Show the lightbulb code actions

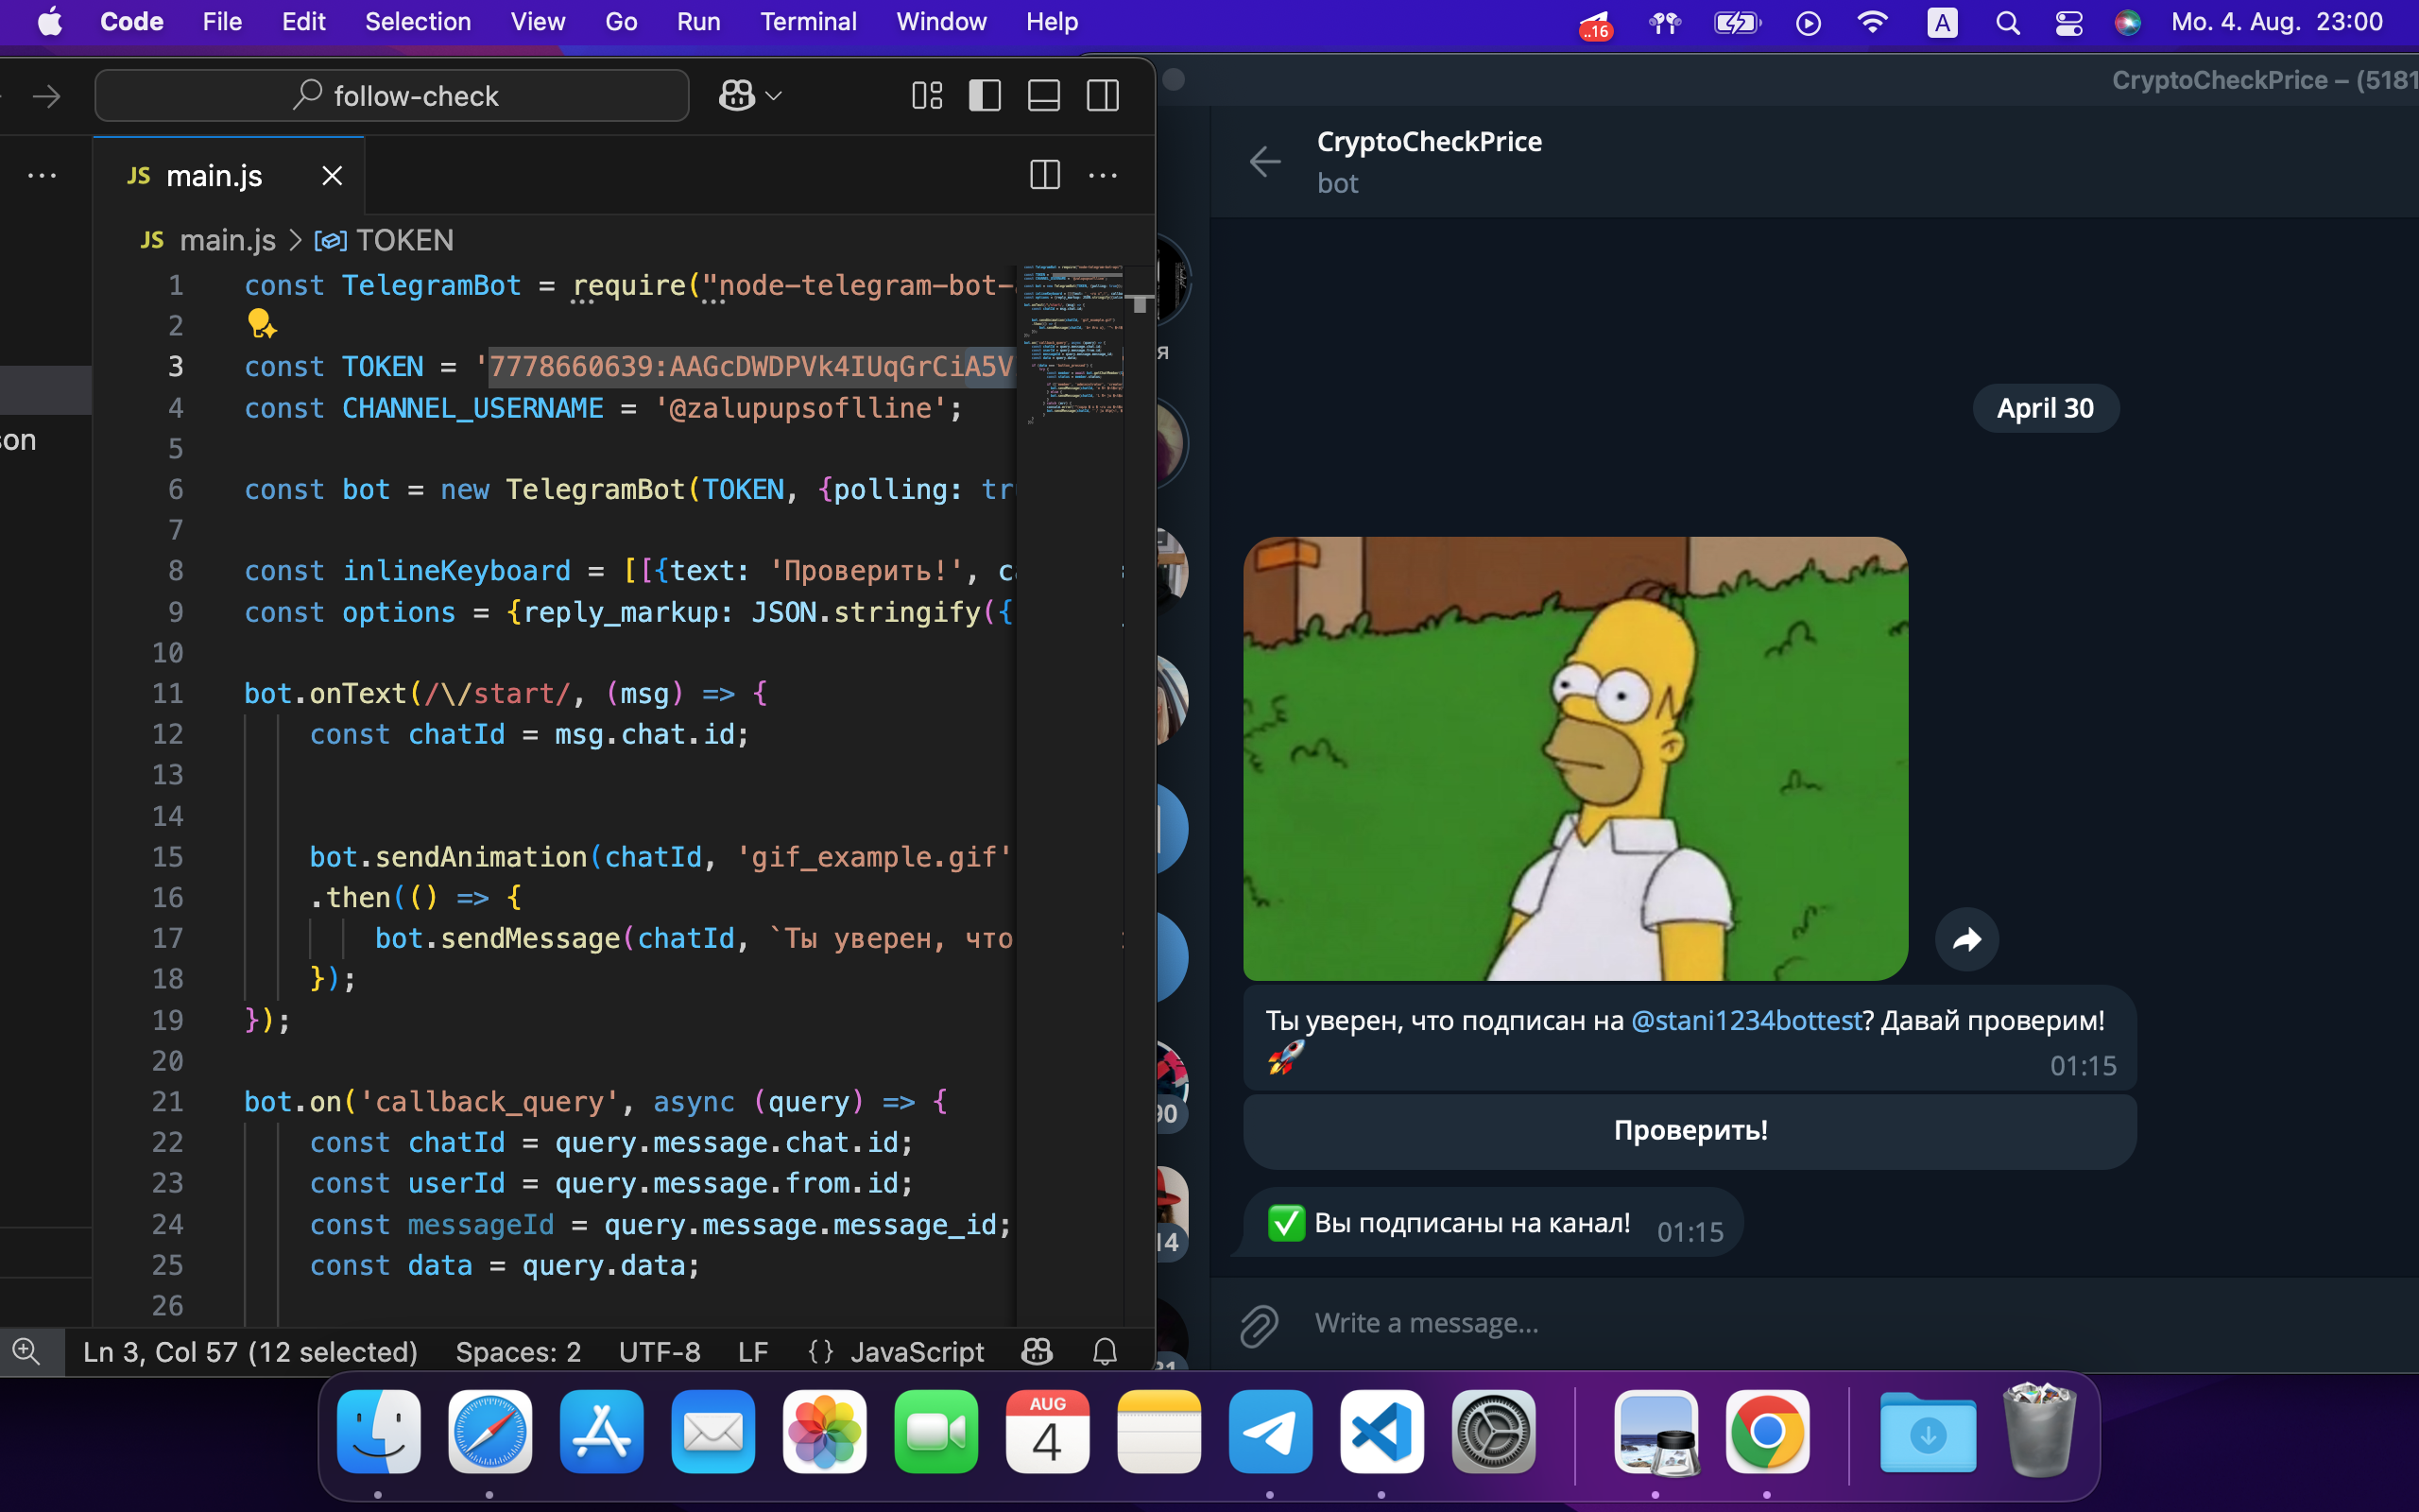(x=261, y=324)
